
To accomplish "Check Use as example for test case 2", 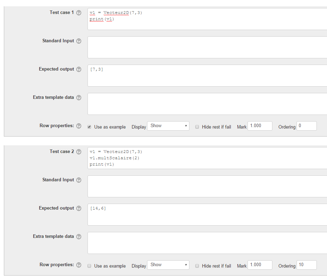I will click(89, 266).
